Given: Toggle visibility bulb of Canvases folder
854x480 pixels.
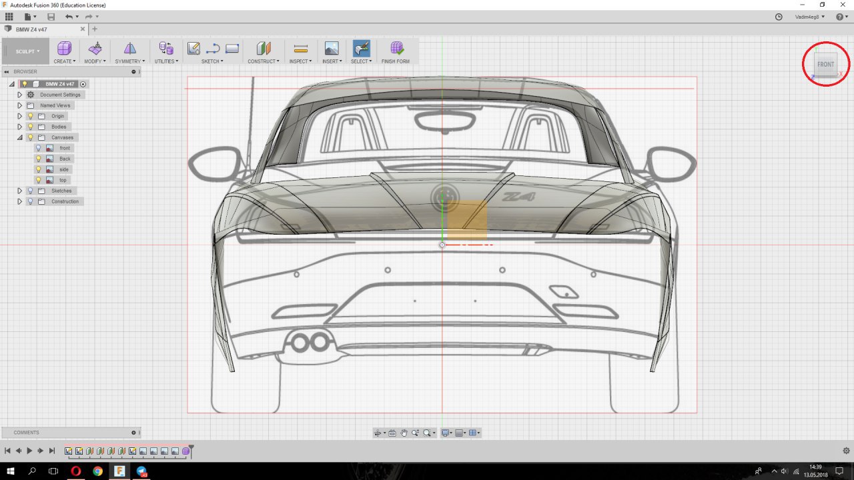Looking at the screenshot, I should [x=30, y=137].
